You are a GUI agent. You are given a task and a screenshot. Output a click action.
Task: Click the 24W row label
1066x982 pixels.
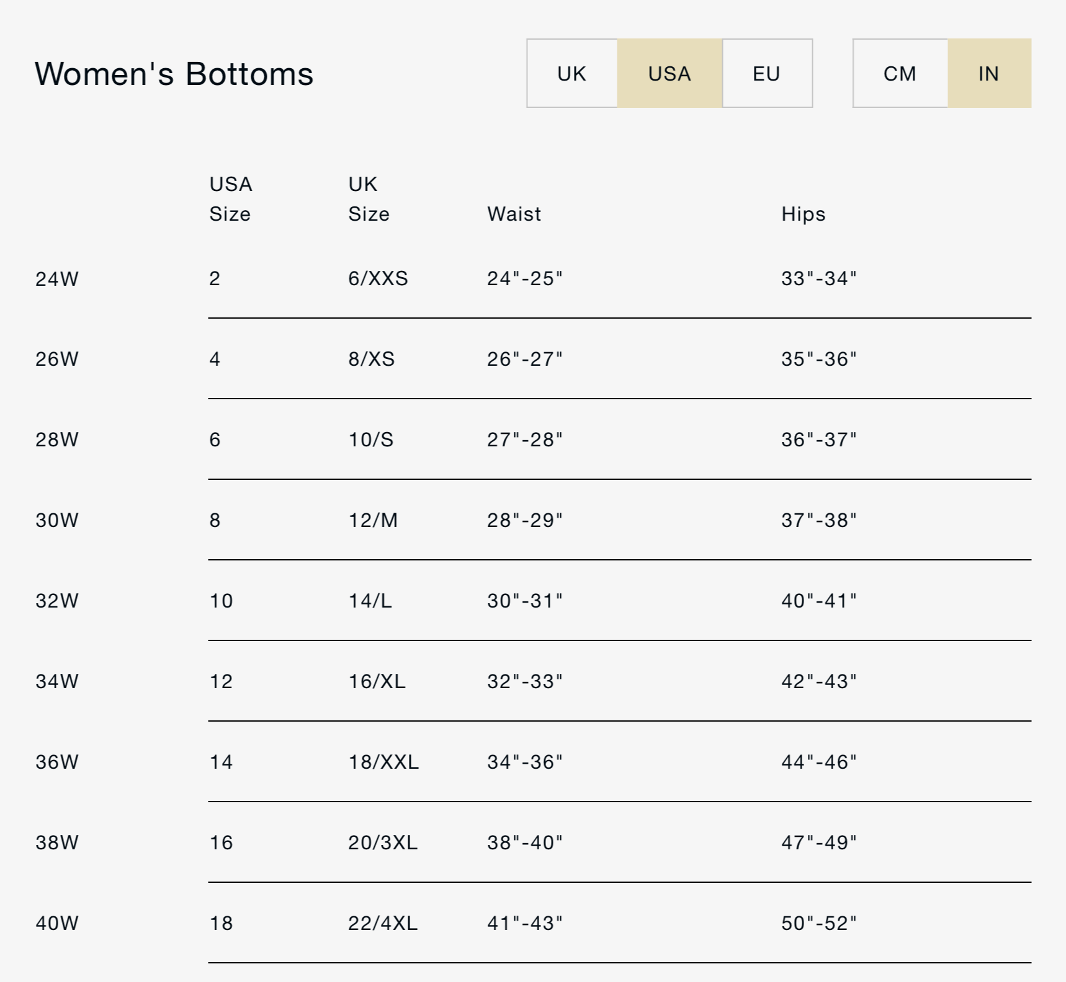[x=57, y=279]
